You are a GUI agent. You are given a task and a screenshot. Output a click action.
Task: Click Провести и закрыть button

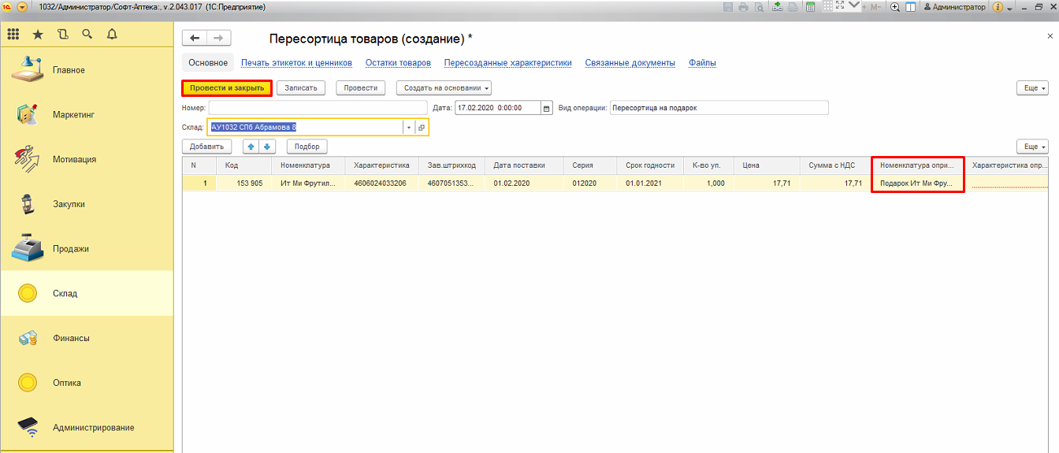pyautogui.click(x=226, y=88)
